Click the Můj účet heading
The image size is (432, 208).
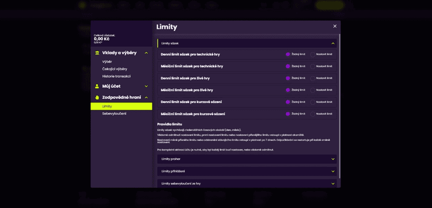click(111, 86)
